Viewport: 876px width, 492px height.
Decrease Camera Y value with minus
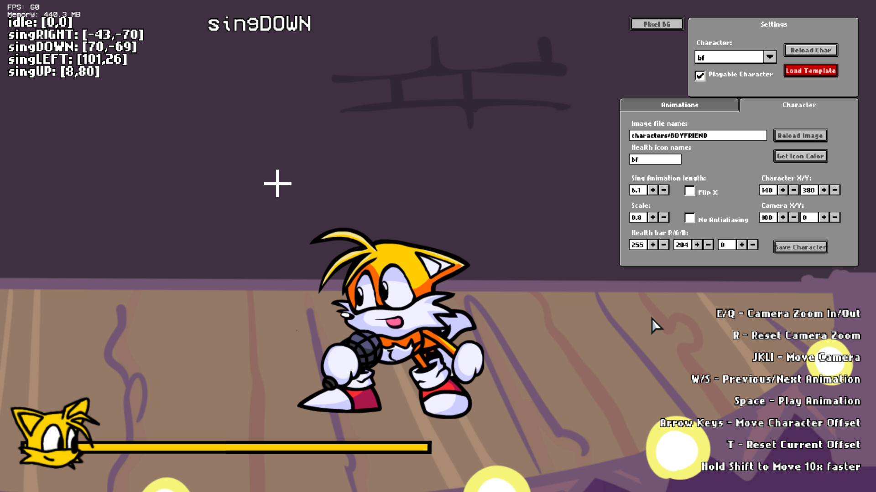[835, 217]
